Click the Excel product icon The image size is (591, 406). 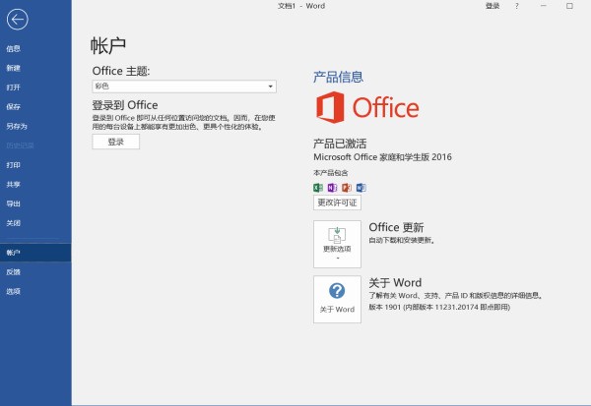318,188
